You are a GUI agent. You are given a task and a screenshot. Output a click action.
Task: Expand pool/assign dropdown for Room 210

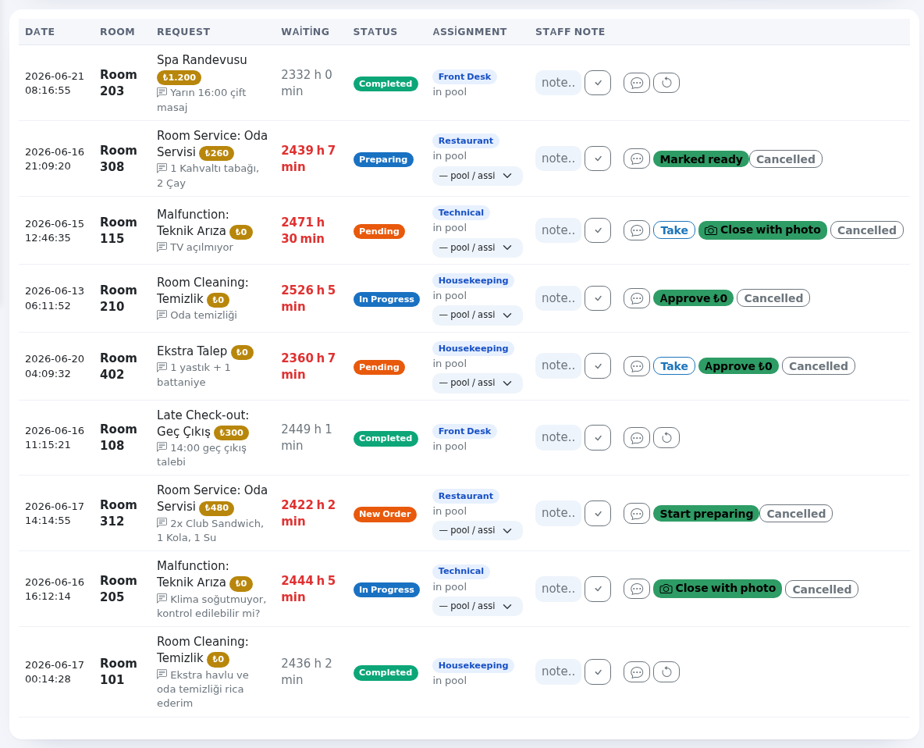pos(478,315)
